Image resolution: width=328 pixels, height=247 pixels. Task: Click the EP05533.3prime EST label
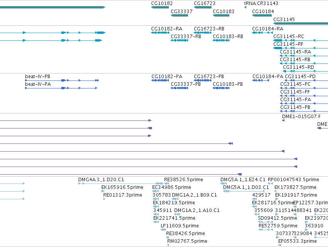point(297,242)
